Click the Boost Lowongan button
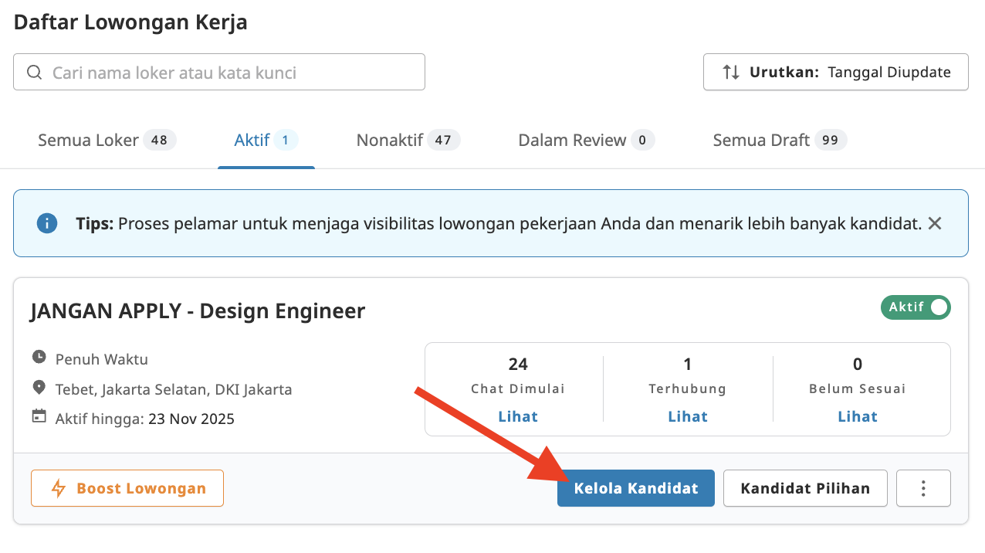The image size is (985, 553). pyautogui.click(x=127, y=487)
